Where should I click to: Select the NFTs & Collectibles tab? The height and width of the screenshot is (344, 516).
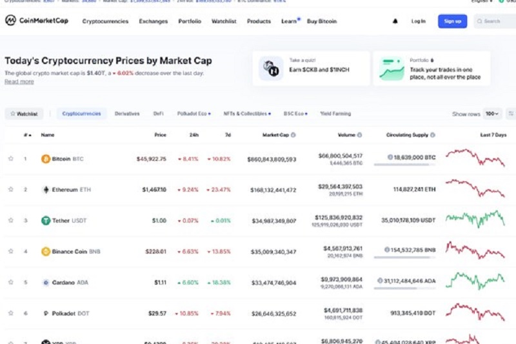[247, 114]
